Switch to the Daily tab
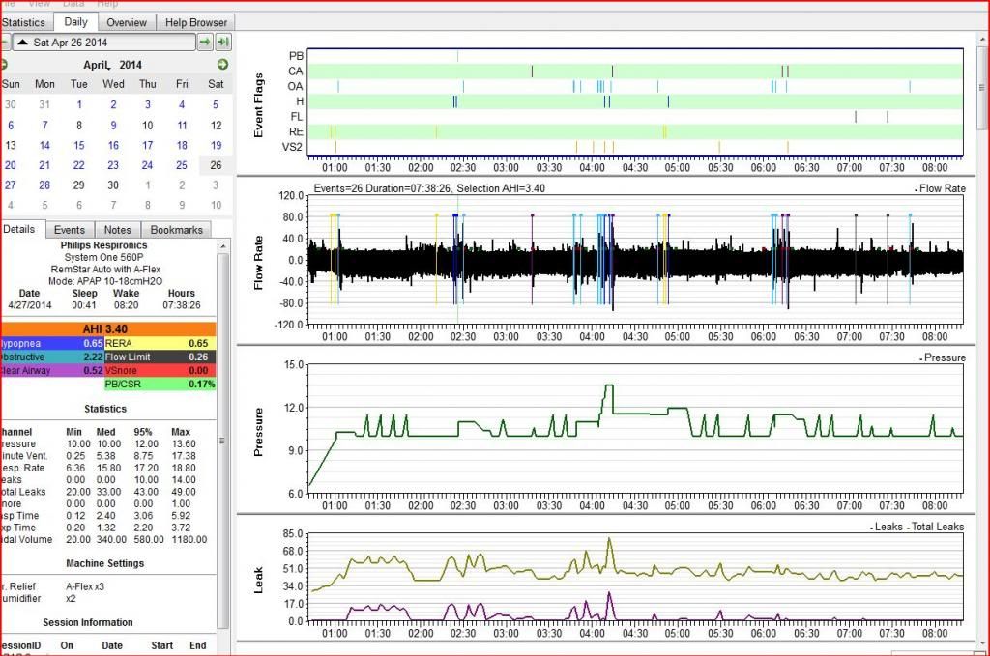Viewport: 990px width, 656px height. point(75,22)
